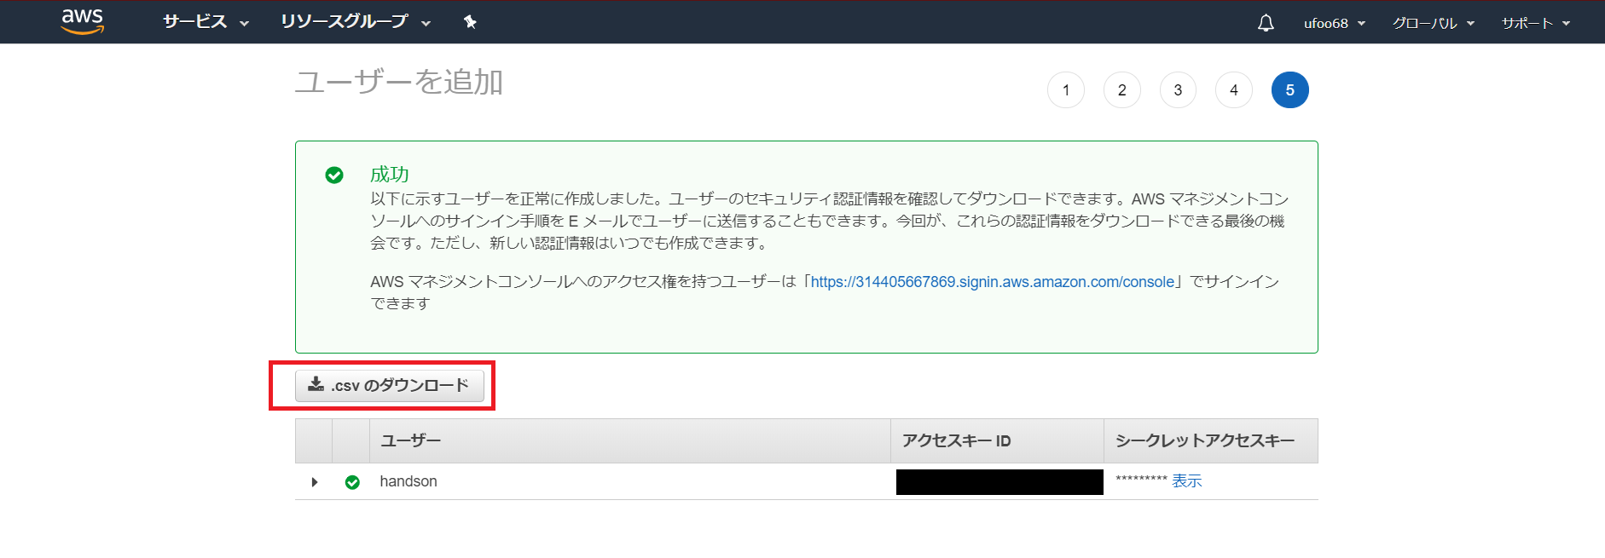
Task: Click the green success check icon in banner
Action: [334, 175]
